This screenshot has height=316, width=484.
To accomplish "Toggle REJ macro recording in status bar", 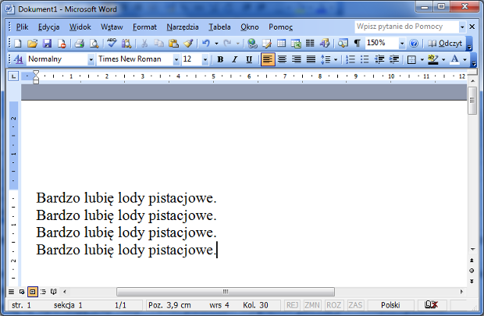I will [292, 305].
